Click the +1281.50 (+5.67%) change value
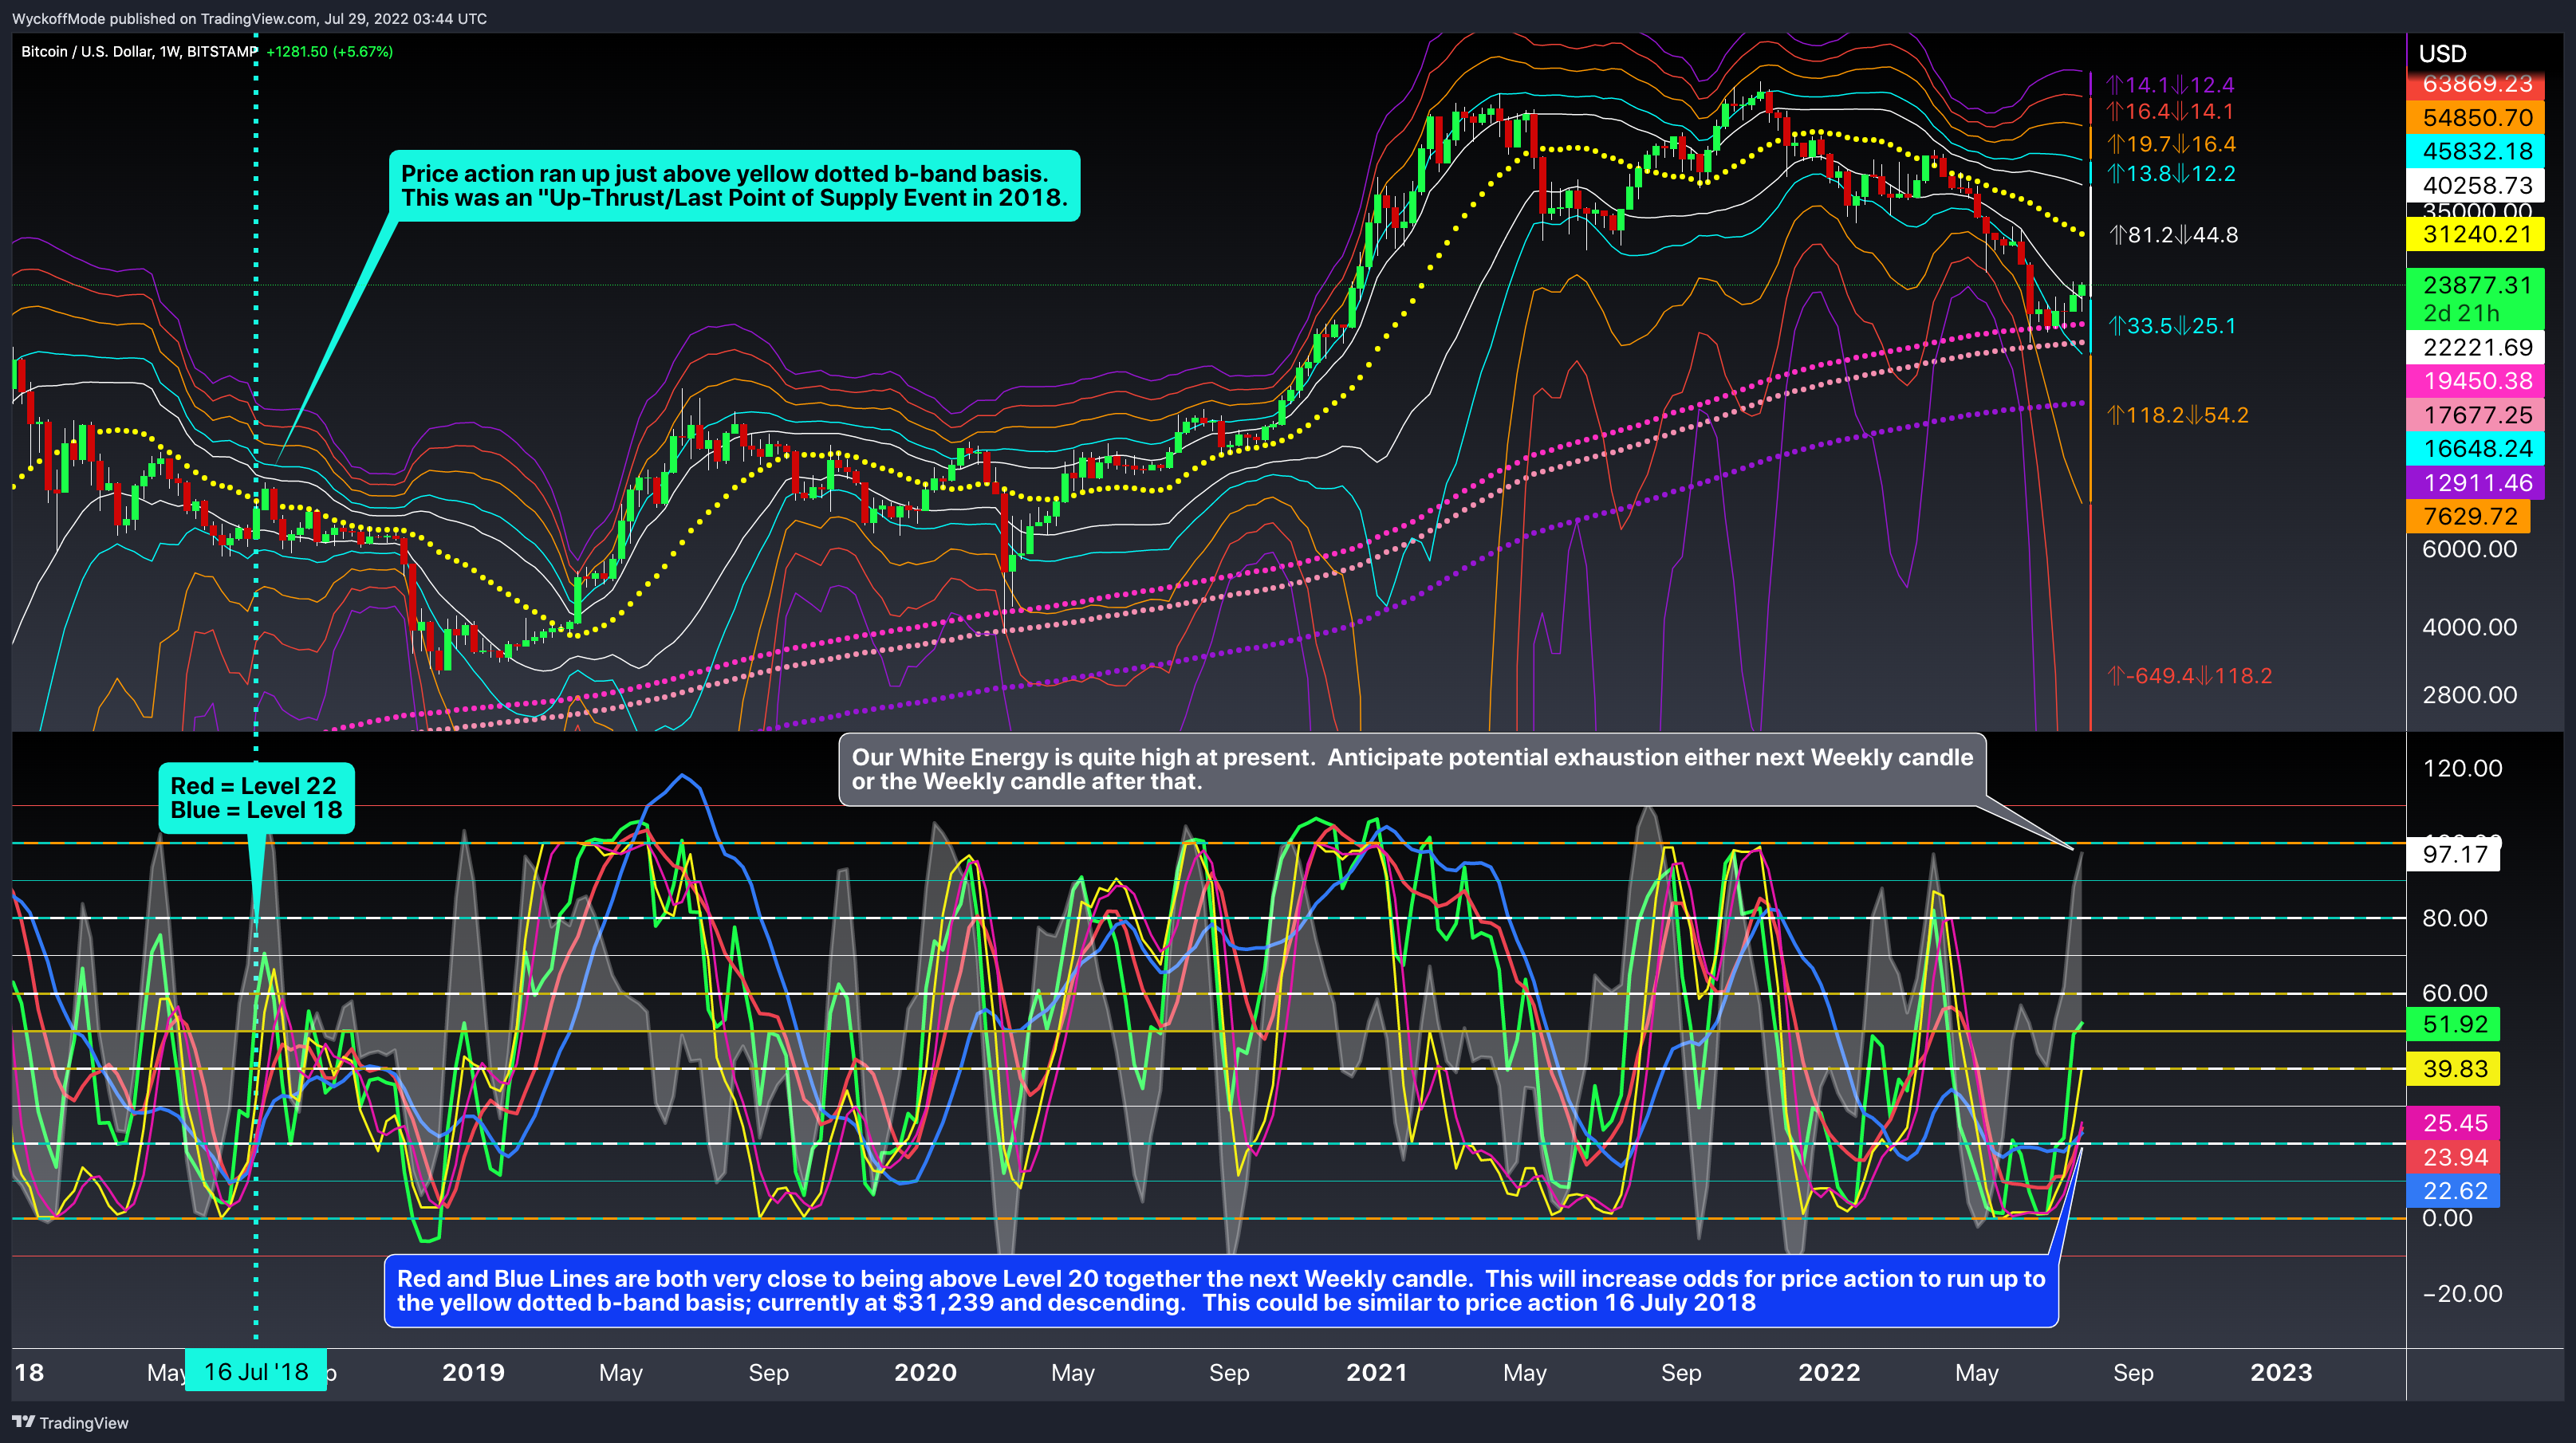This screenshot has height=1443, width=2576. pyautogui.click(x=329, y=51)
